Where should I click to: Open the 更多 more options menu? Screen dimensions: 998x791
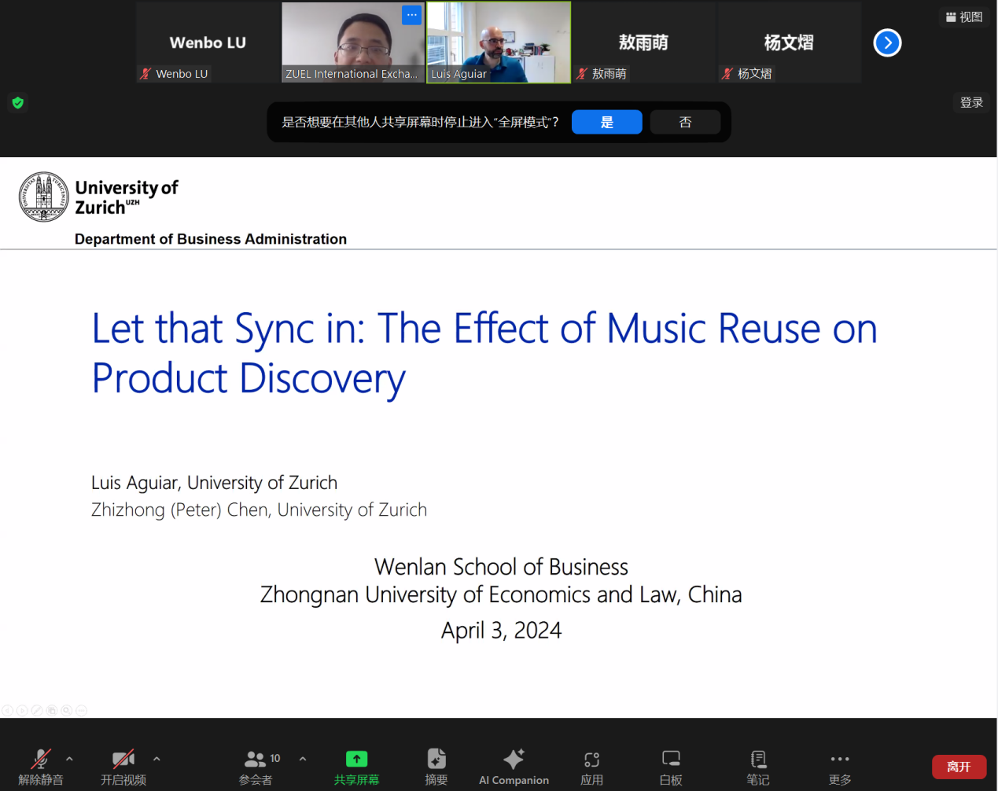(x=840, y=765)
